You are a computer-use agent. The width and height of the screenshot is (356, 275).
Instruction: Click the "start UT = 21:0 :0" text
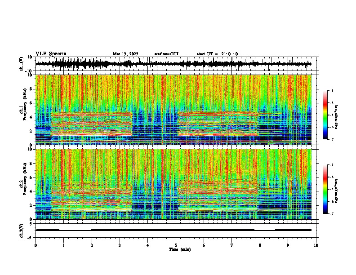[x=217, y=54]
